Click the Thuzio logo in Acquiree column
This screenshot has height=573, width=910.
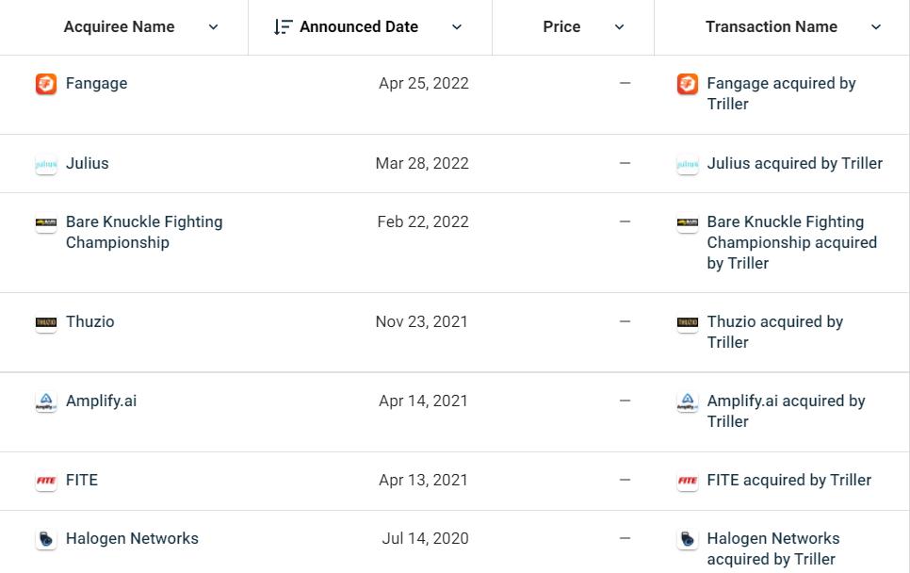pos(45,322)
